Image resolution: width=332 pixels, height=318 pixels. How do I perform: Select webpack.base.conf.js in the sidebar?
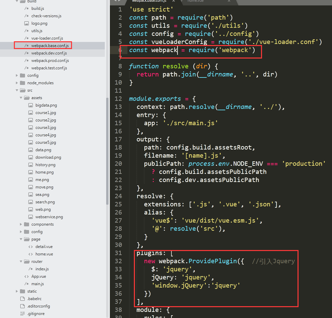coord(50,46)
